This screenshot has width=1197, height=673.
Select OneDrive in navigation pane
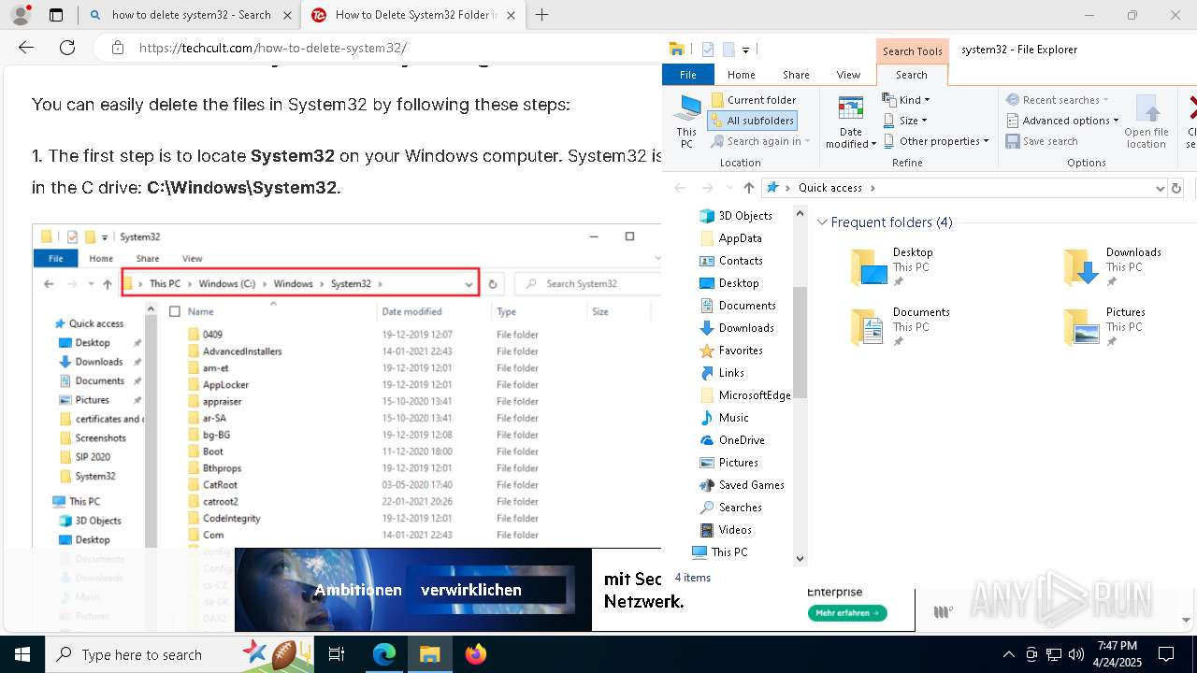tap(742, 440)
